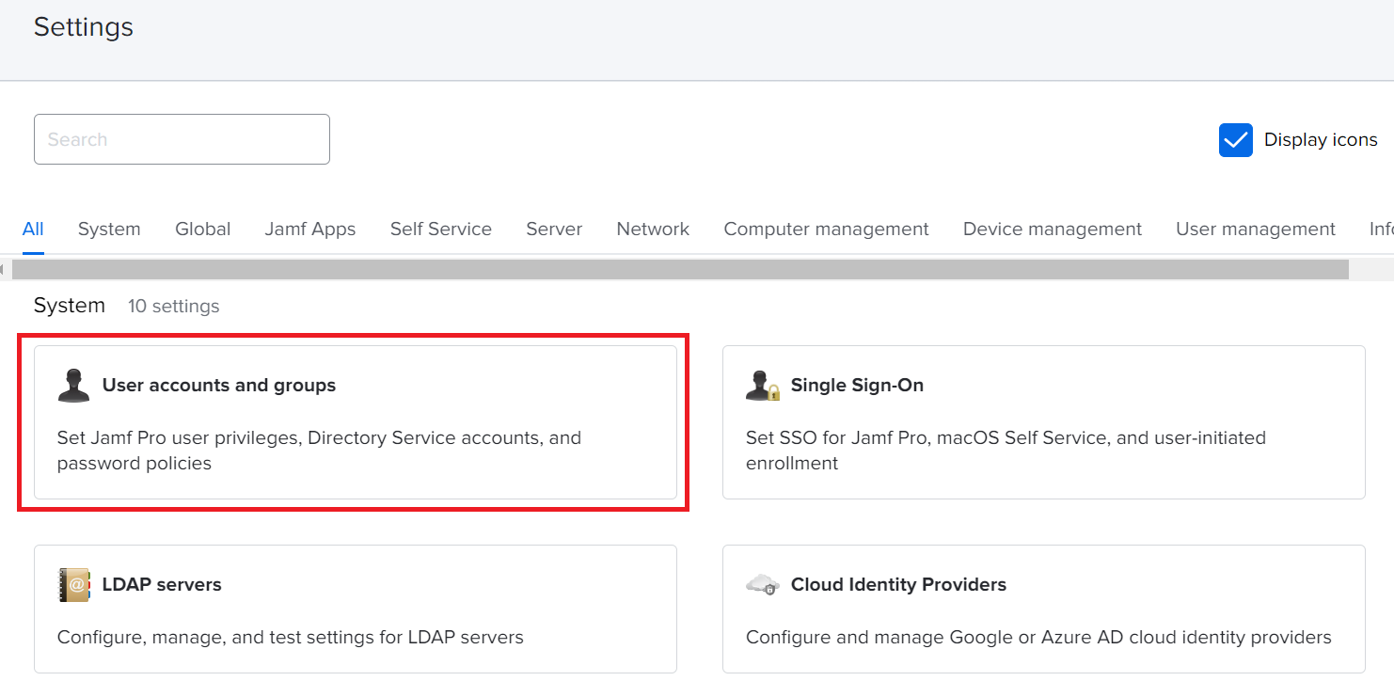Image resolution: width=1394 pixels, height=681 pixels.
Task: Click 'Configure, manage, and test settings' description
Action: point(291,638)
